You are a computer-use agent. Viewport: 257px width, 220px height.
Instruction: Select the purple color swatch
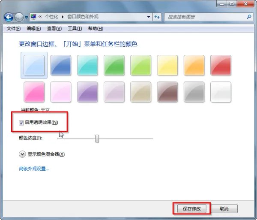tap(87, 92)
